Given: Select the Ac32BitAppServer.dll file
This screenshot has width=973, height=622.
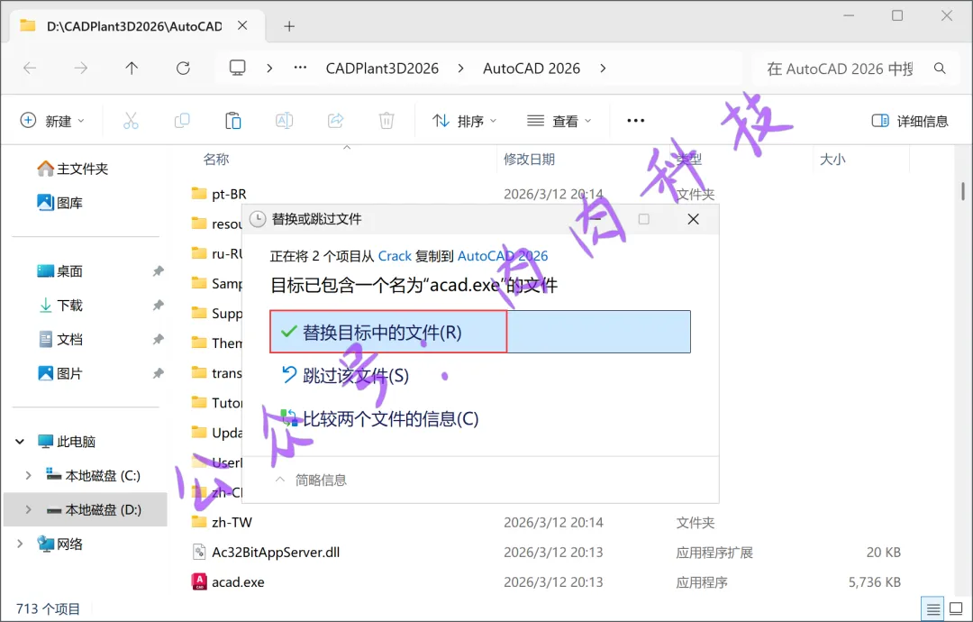Looking at the screenshot, I should click(266, 552).
